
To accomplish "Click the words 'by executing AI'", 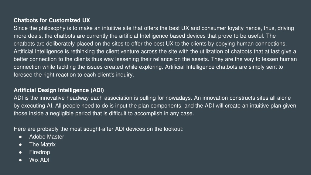I will tap(33, 105).
